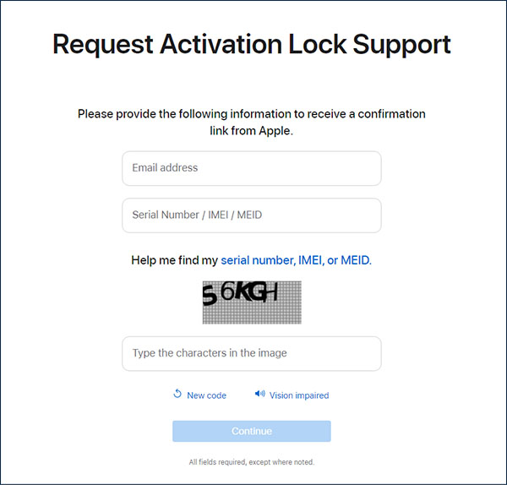
Task: Click the CAPTCHA verification image
Action: (x=251, y=302)
